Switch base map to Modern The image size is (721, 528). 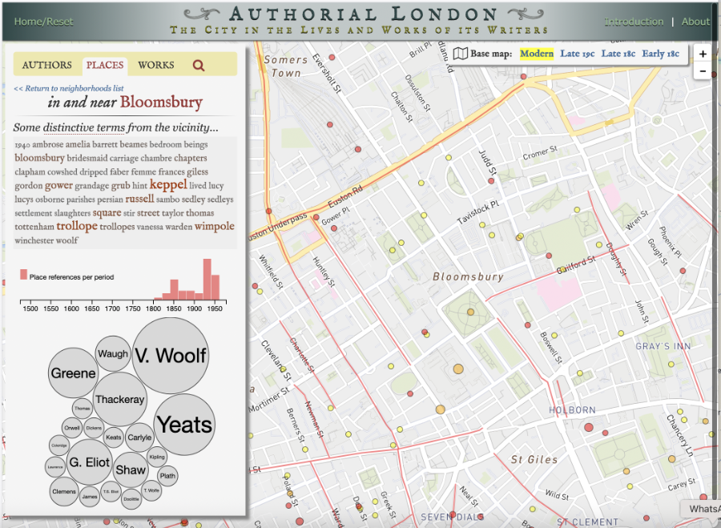(x=536, y=54)
